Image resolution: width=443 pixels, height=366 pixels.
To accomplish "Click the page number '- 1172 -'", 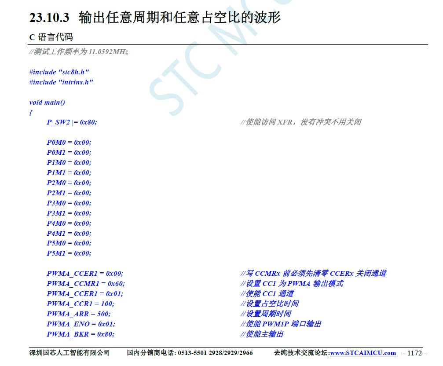I will tap(414, 353).
